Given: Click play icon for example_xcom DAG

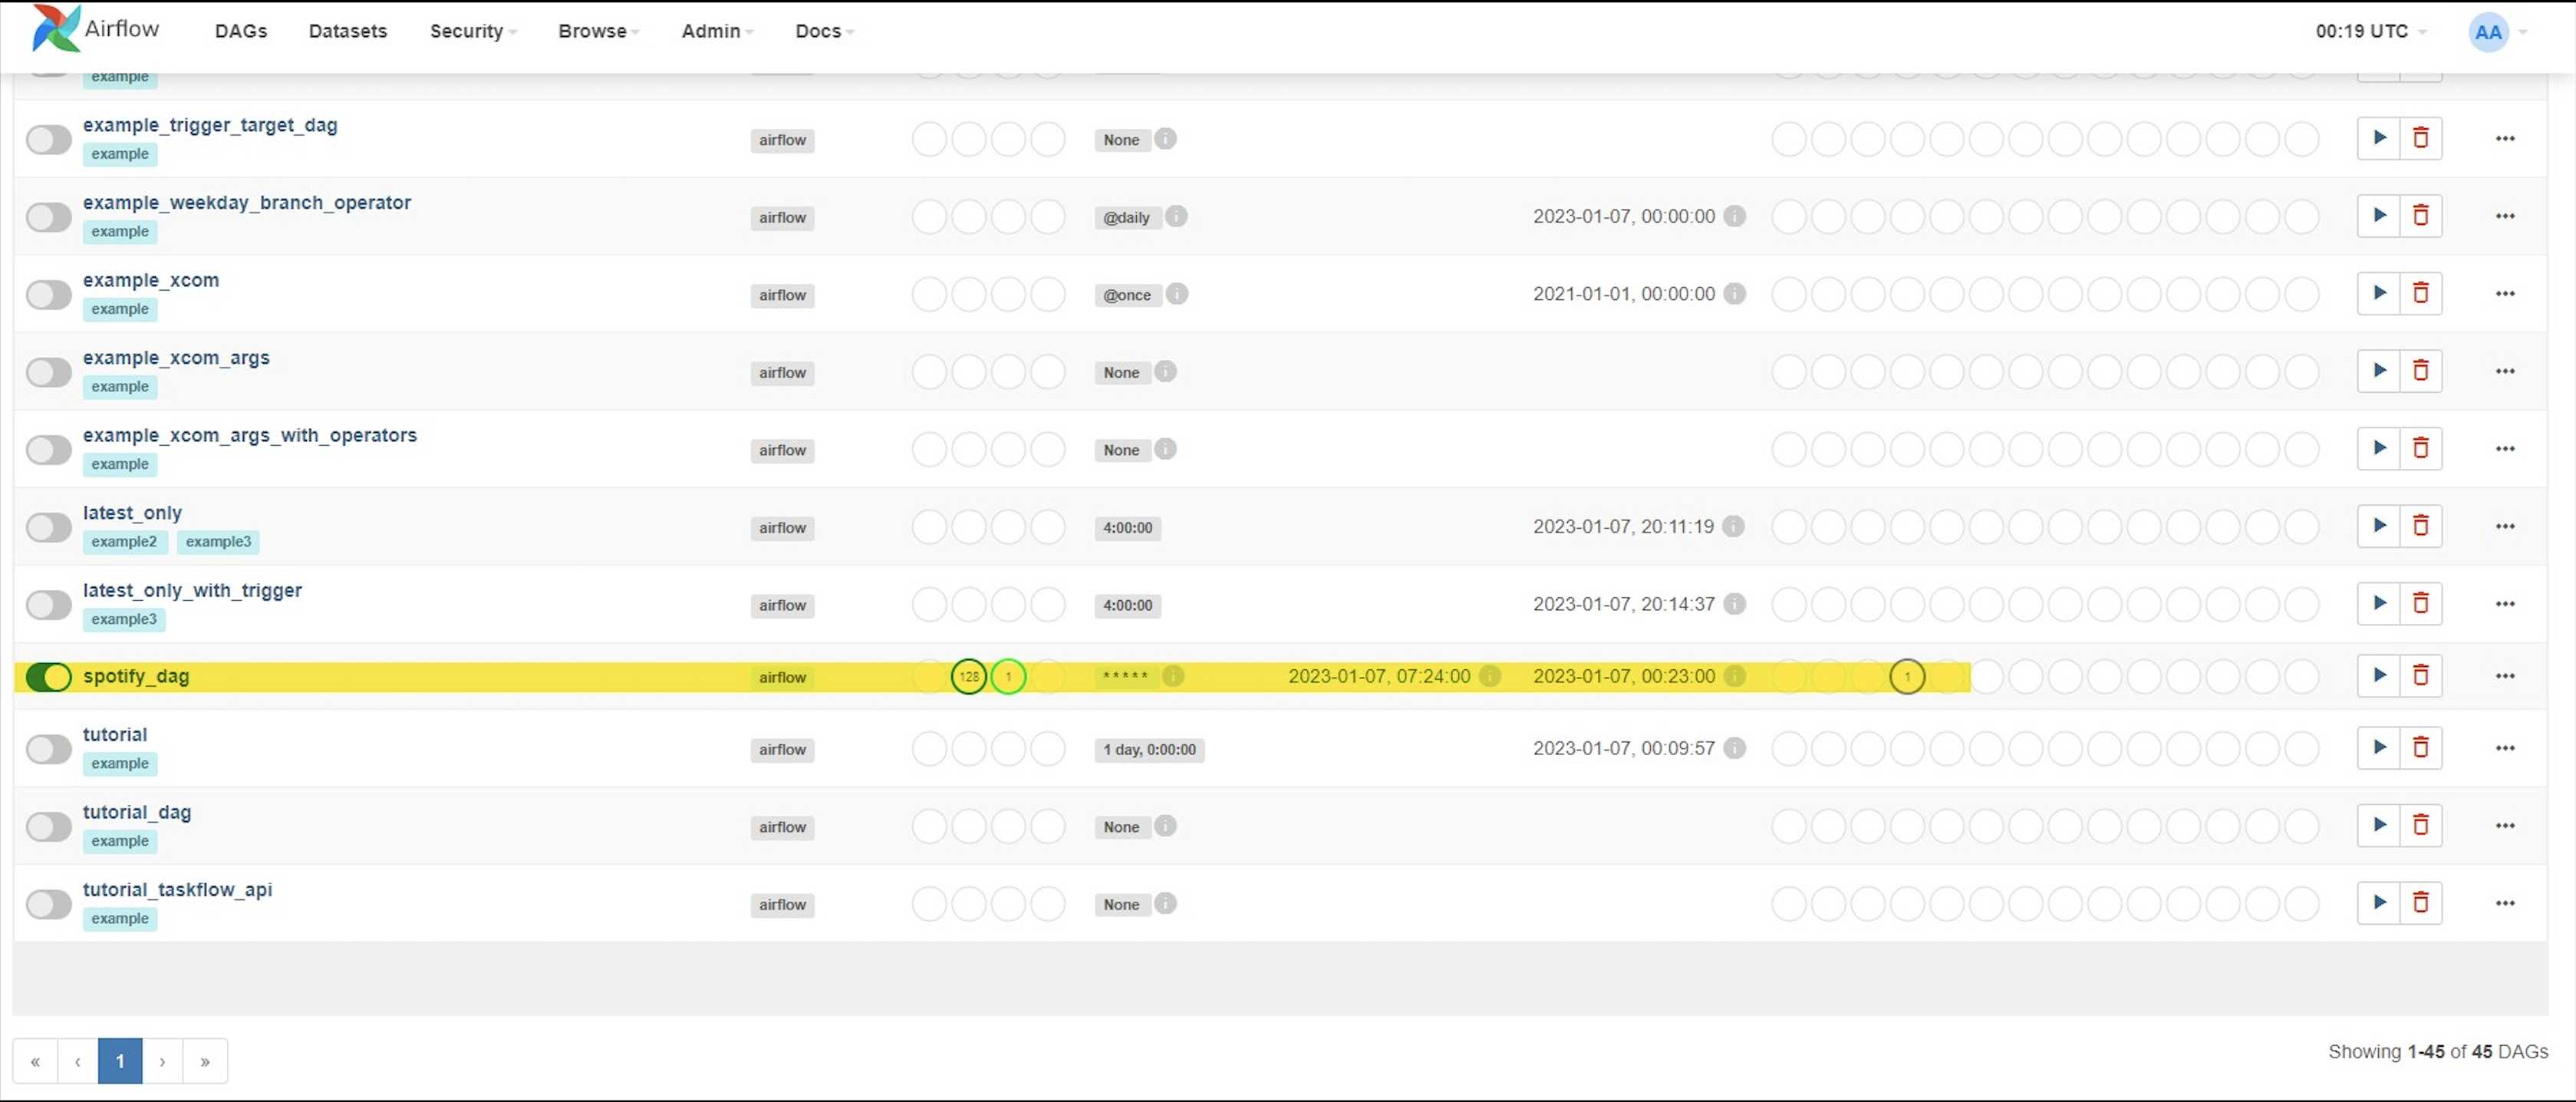Looking at the screenshot, I should click(2379, 293).
